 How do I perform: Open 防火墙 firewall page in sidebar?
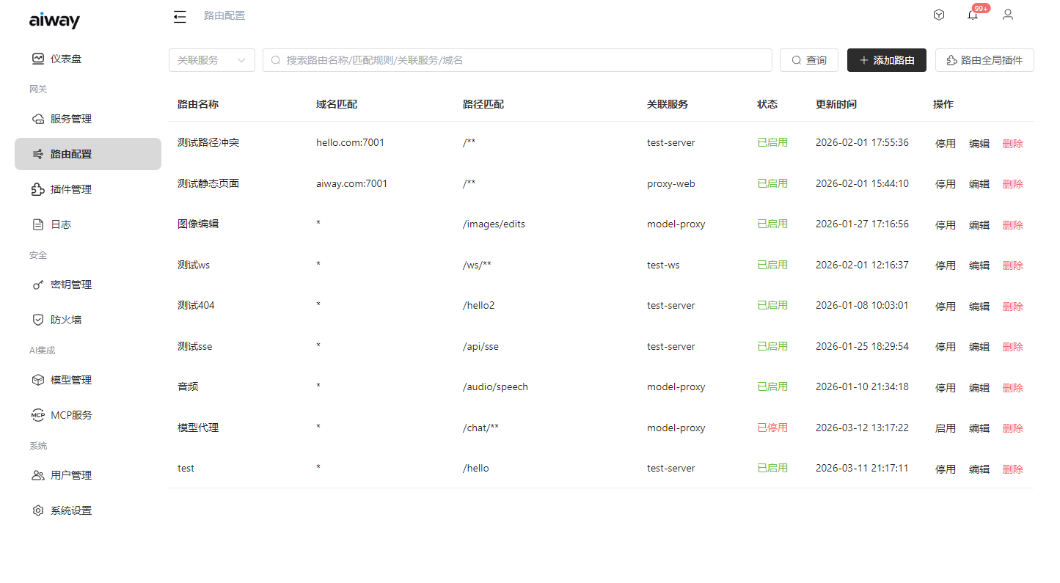click(66, 320)
